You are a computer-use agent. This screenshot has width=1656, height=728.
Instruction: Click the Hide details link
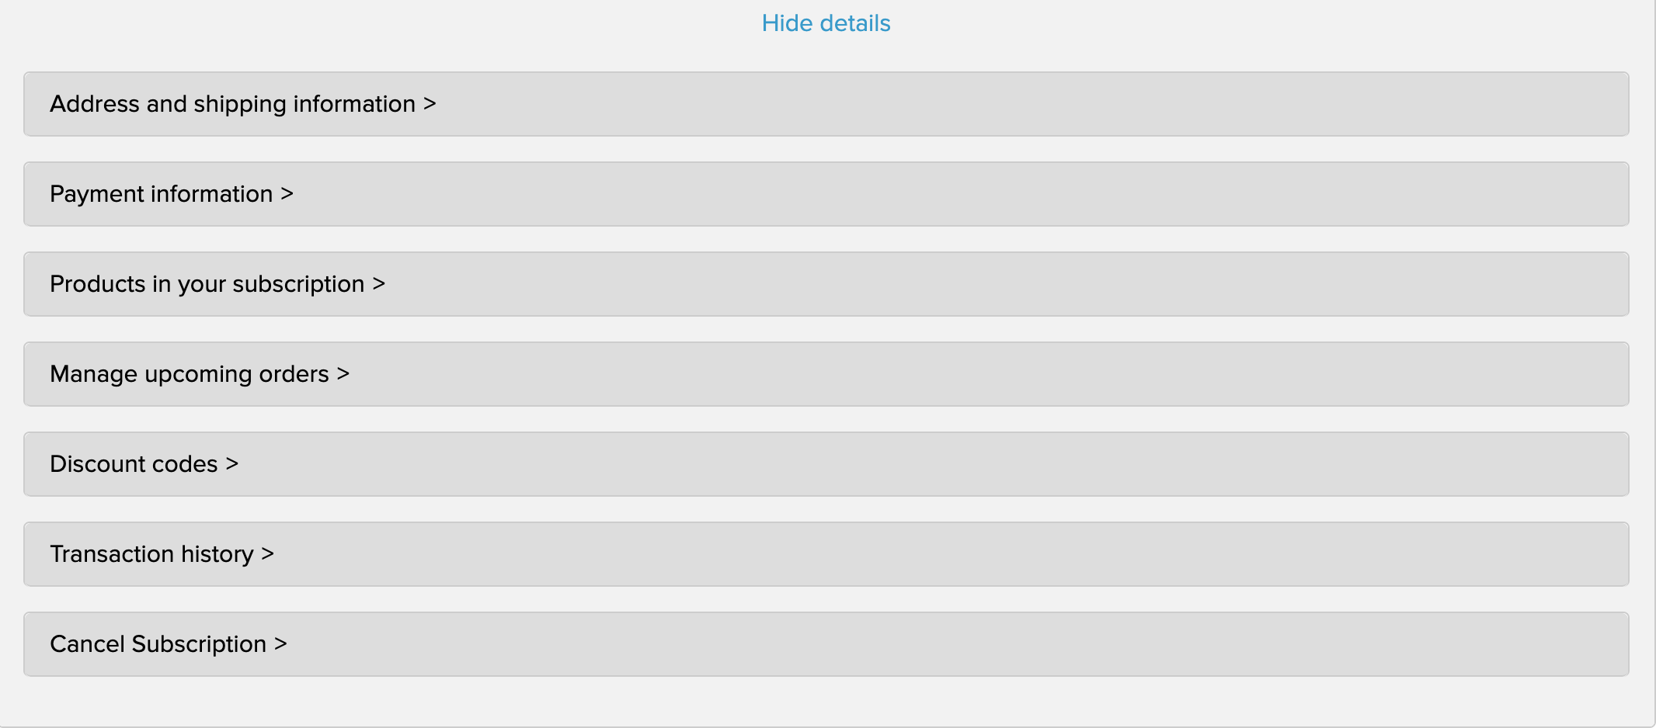click(826, 23)
